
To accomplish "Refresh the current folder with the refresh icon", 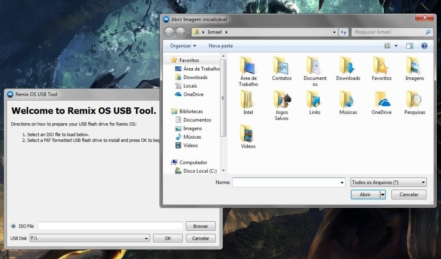I will tap(343, 32).
